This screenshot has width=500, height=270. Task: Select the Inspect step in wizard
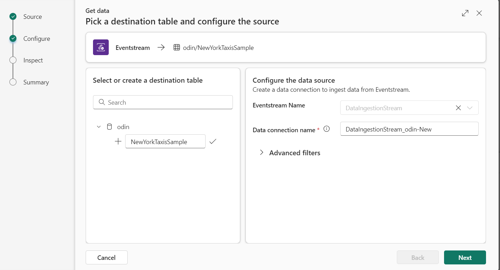point(33,60)
